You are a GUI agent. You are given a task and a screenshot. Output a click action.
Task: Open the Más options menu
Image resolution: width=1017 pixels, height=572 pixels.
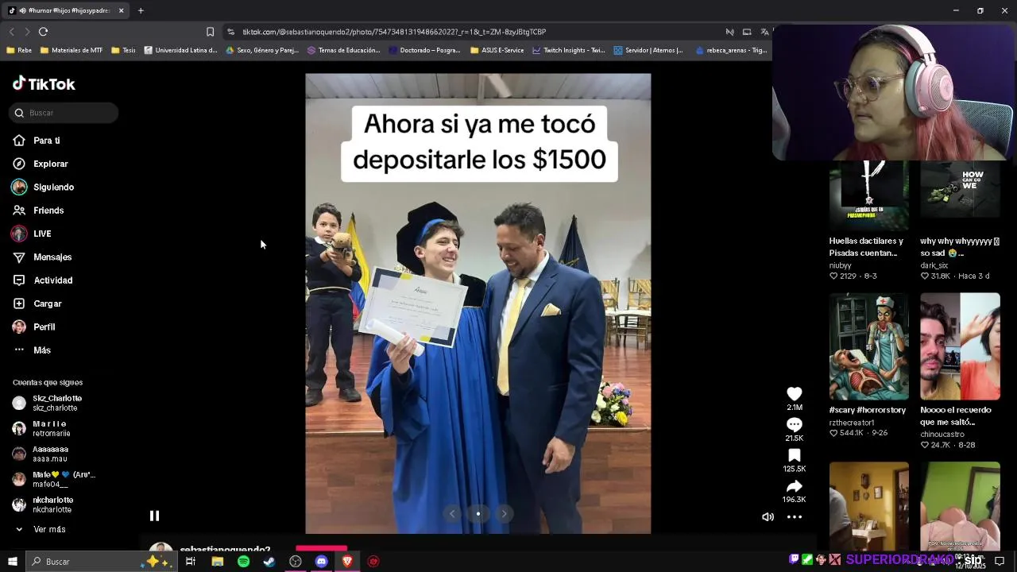[41, 350]
